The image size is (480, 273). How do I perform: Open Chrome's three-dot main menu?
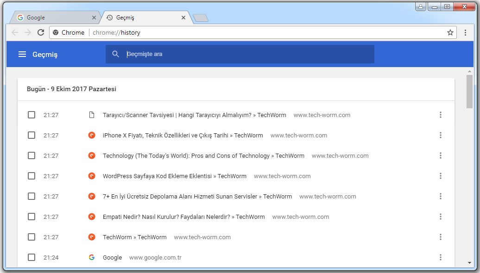466,32
